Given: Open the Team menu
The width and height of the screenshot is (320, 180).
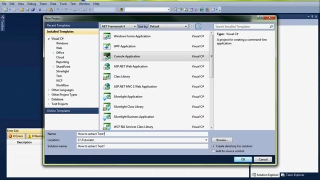Looking at the screenshot, I should coord(43,3).
